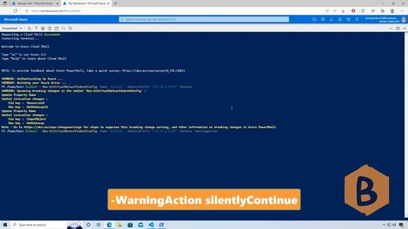The width and height of the screenshot is (408, 229).
Task: Open Microsoft Store from taskbar
Action: point(130,225)
